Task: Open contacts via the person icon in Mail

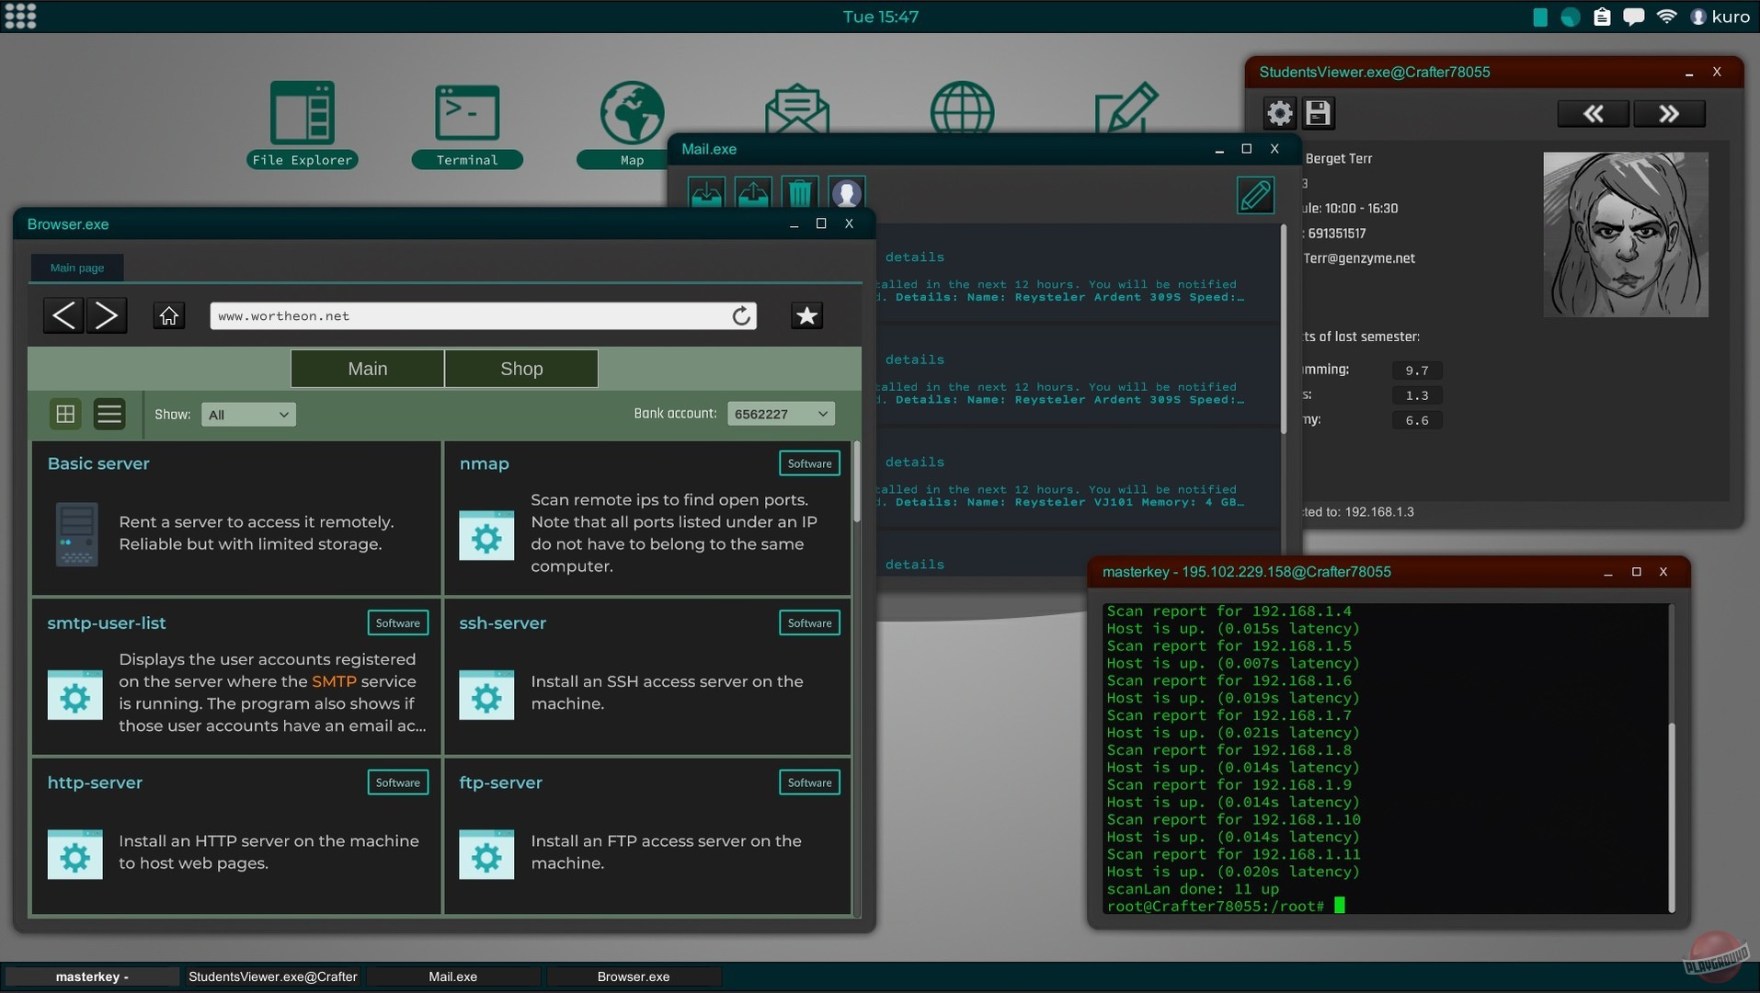Action: (846, 192)
